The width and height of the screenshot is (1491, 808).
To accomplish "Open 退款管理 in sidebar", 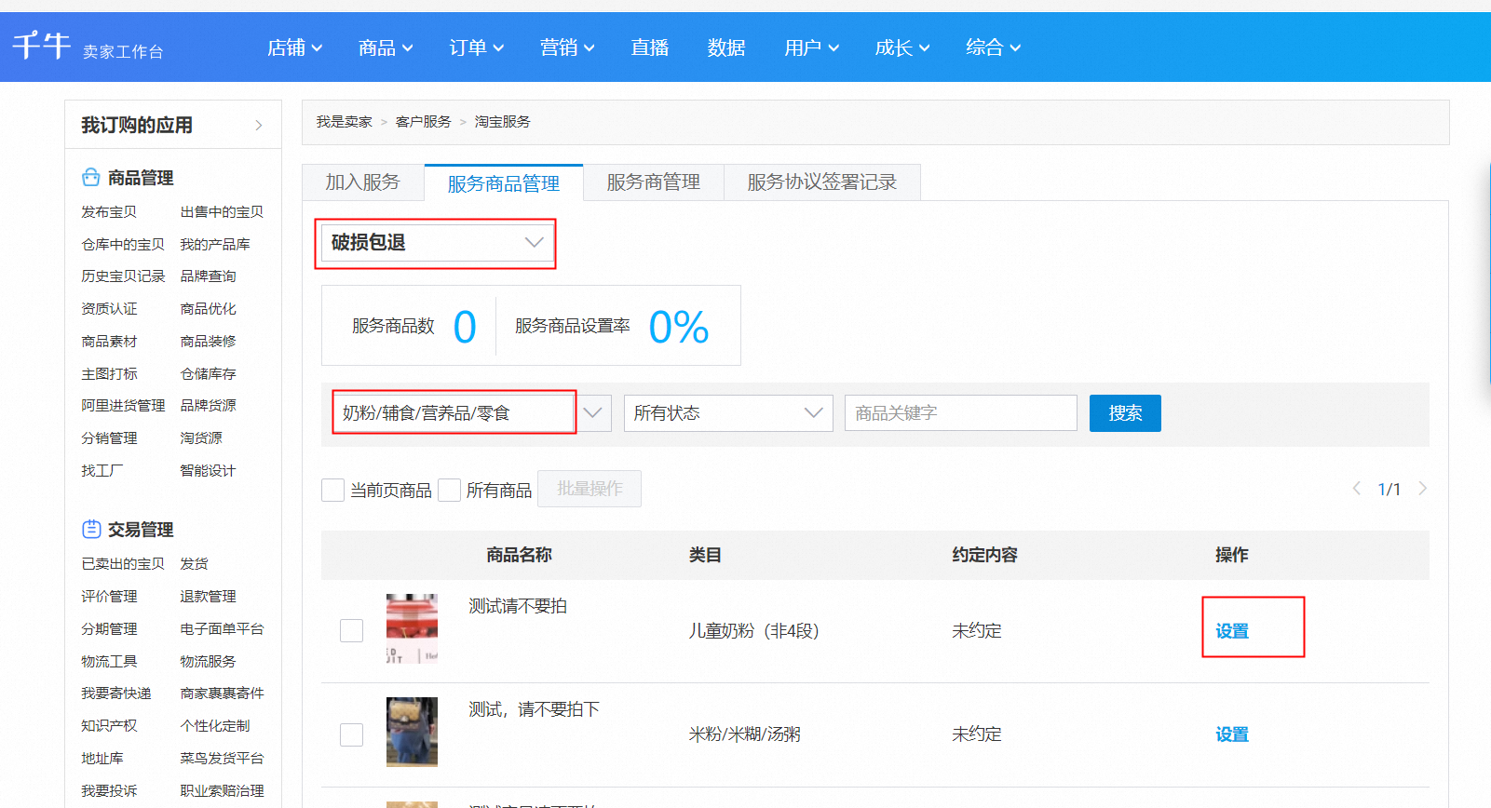I will (x=208, y=597).
